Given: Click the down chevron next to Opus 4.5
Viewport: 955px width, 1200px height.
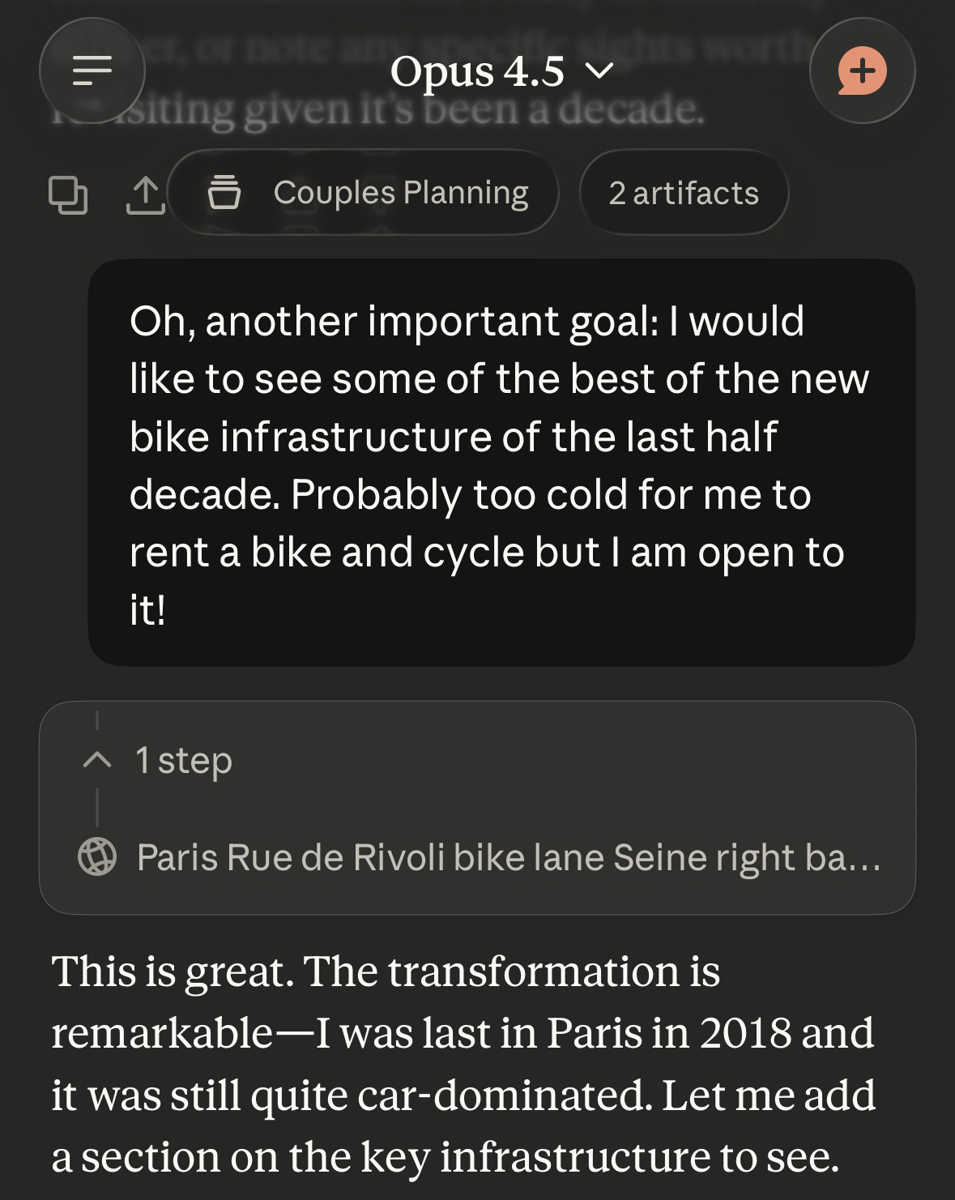Looking at the screenshot, I should pyautogui.click(x=599, y=72).
